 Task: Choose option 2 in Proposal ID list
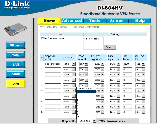[x=86, y=94]
